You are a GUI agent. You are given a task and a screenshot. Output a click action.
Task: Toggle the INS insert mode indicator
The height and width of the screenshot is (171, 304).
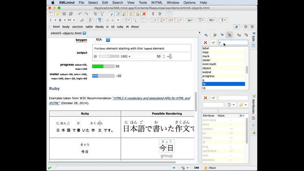coord(196,168)
